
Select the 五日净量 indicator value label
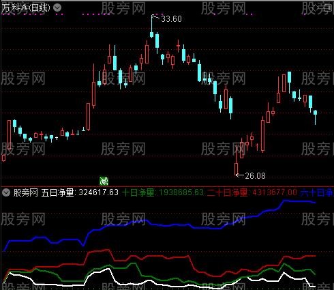point(80,192)
